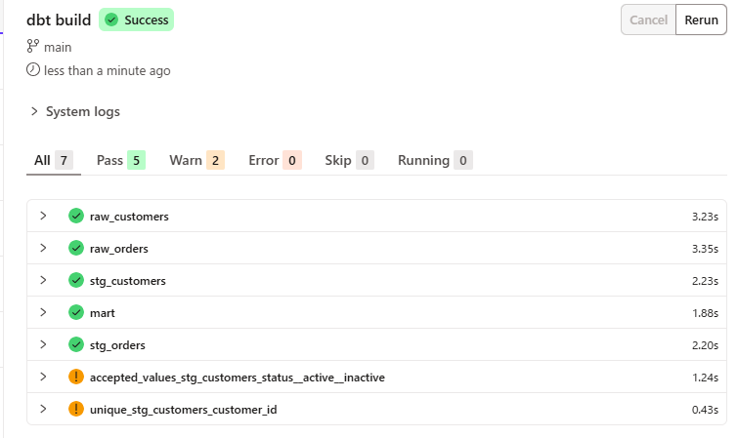Viewport: 738px width, 438px height.
Task: Switch to the Pass tab
Action: pos(121,161)
